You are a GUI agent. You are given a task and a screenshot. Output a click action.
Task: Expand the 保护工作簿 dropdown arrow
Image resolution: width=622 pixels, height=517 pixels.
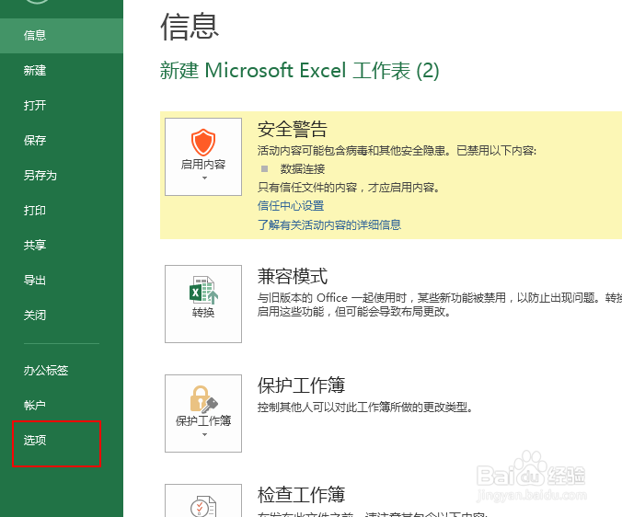204,435
